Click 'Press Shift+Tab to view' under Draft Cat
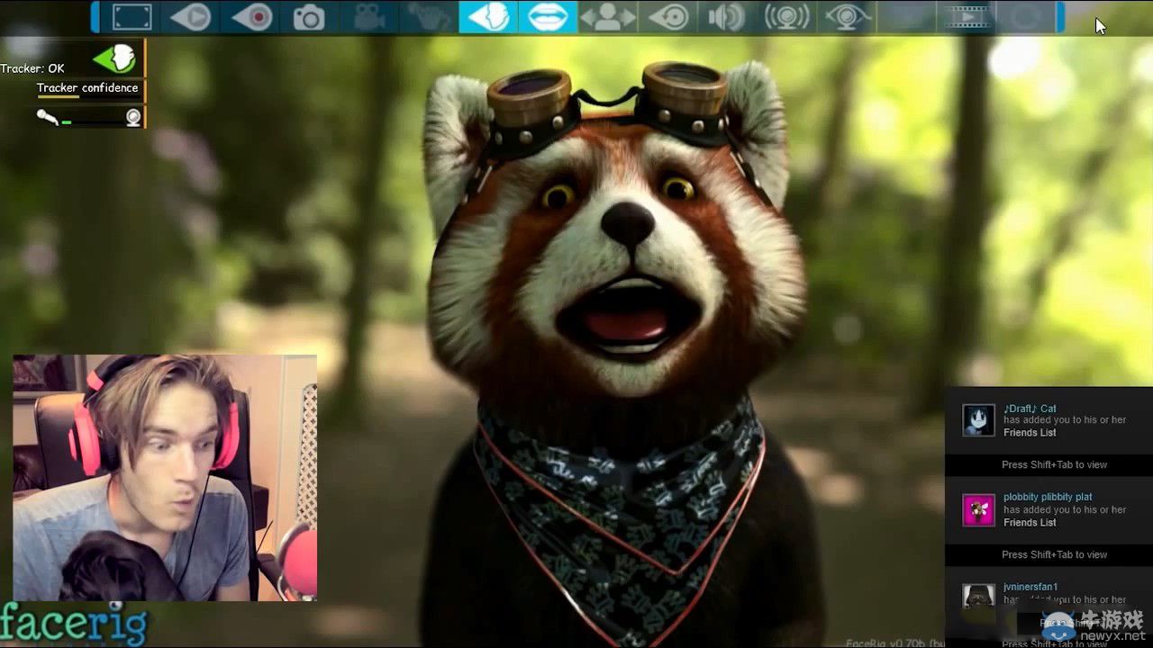Viewport: 1153px width, 648px height. 1054,464
